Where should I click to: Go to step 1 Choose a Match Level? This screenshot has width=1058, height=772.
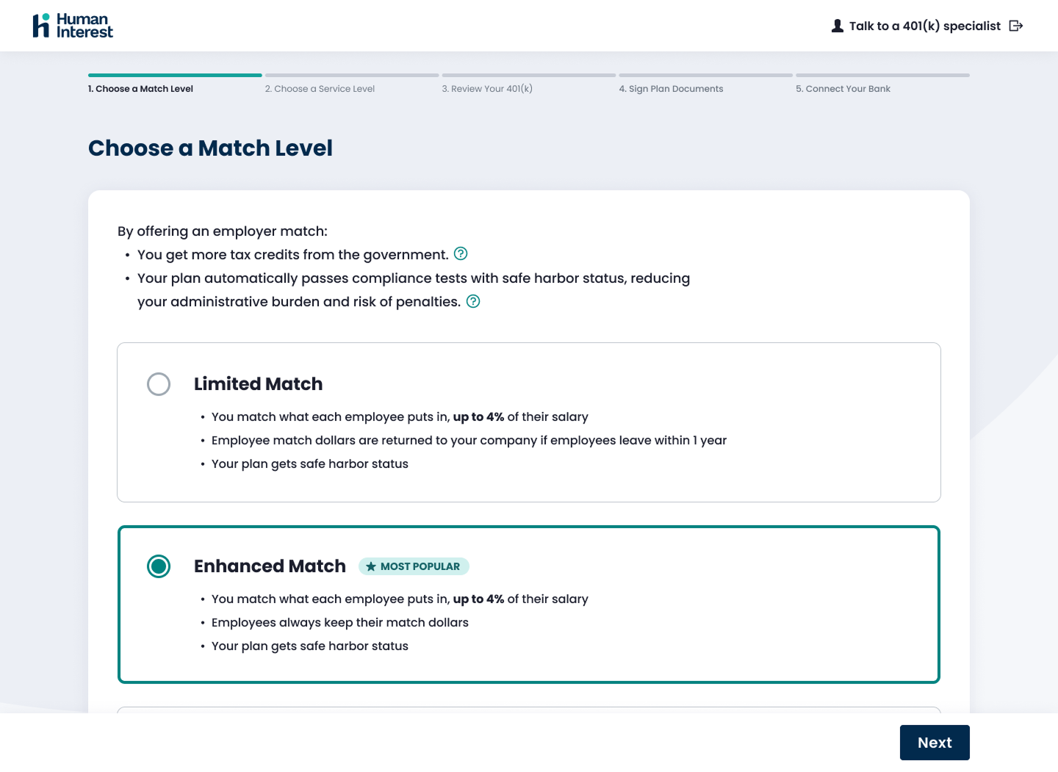pyautogui.click(x=140, y=89)
